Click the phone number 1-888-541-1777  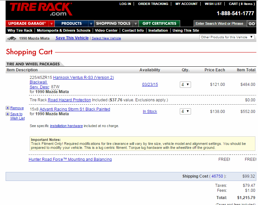236,13
